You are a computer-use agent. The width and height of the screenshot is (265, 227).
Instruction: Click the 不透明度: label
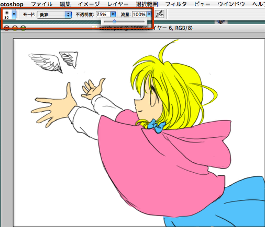tap(85, 15)
